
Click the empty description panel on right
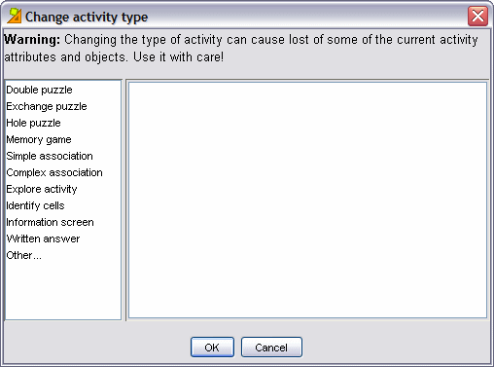307,200
